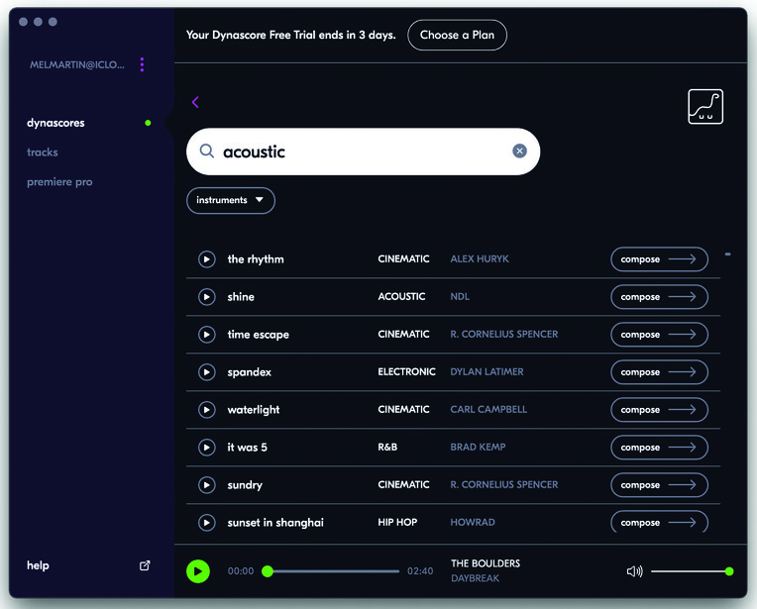757x609 pixels.
Task: Click the Choose a Plan button
Action: [x=457, y=35]
